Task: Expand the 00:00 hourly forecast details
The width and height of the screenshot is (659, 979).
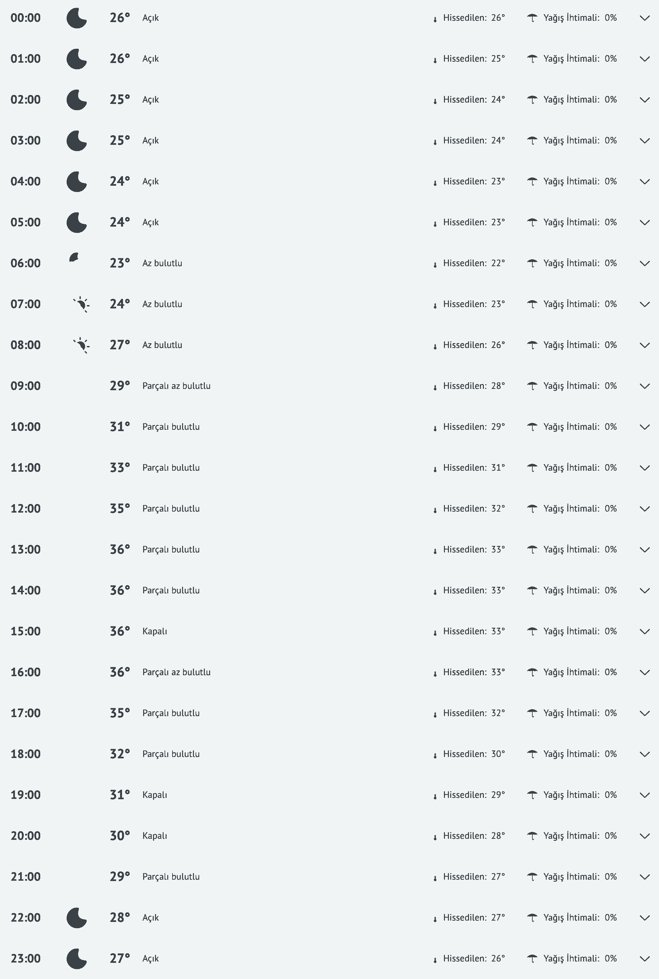Action: (644, 18)
